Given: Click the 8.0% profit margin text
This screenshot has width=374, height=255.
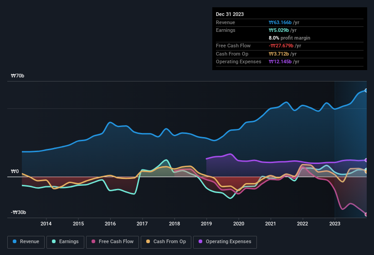Looking at the screenshot, I should [x=289, y=38].
